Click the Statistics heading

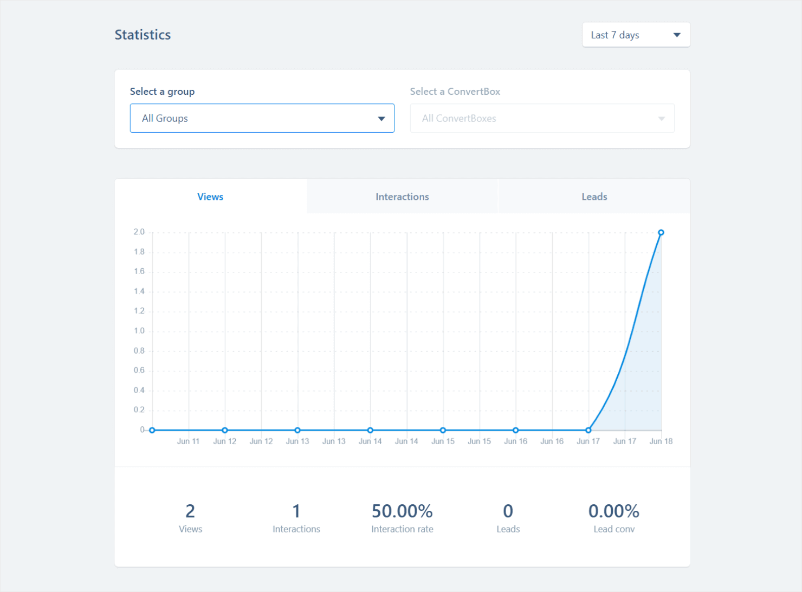click(x=143, y=34)
